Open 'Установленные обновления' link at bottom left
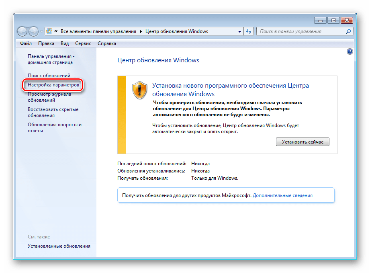This screenshot has width=370, height=273. (x=59, y=246)
